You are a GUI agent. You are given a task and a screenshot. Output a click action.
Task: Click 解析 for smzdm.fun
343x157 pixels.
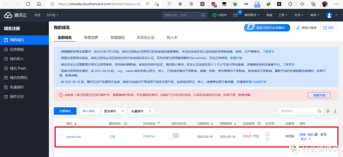point(313,135)
